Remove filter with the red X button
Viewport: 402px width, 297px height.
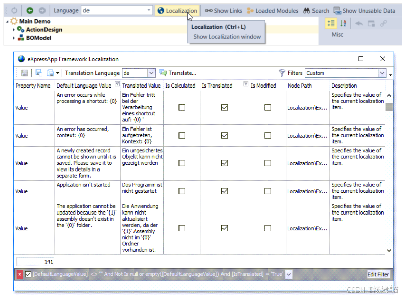pyautogui.click(x=20, y=274)
